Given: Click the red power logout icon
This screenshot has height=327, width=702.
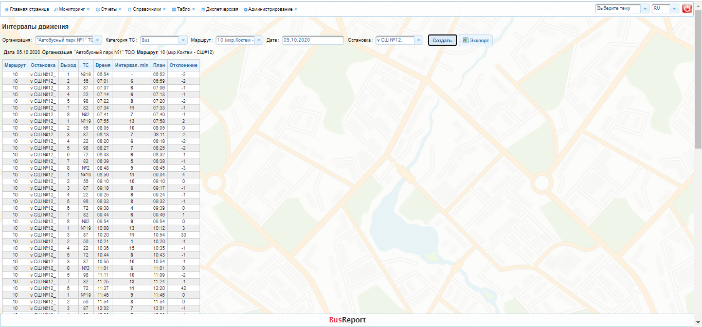Looking at the screenshot, I should tap(687, 9).
